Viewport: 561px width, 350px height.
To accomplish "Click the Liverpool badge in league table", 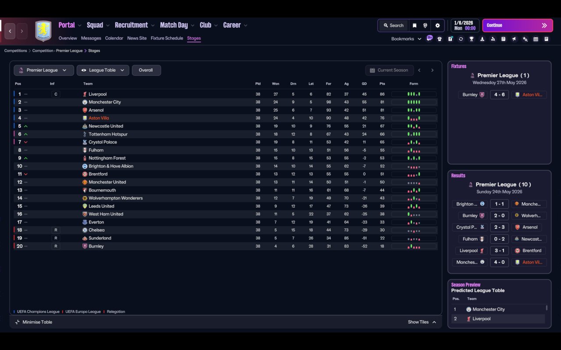I will point(85,94).
